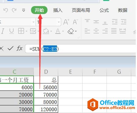Click in the formula bar input
The image size is (137, 113).
click(80, 49)
